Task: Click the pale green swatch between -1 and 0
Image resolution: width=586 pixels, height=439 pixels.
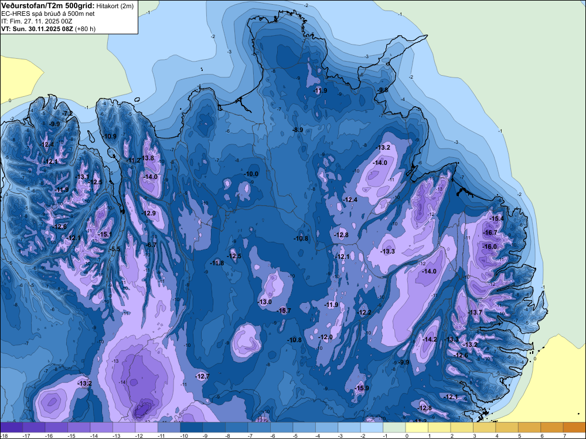Action: coord(394,427)
